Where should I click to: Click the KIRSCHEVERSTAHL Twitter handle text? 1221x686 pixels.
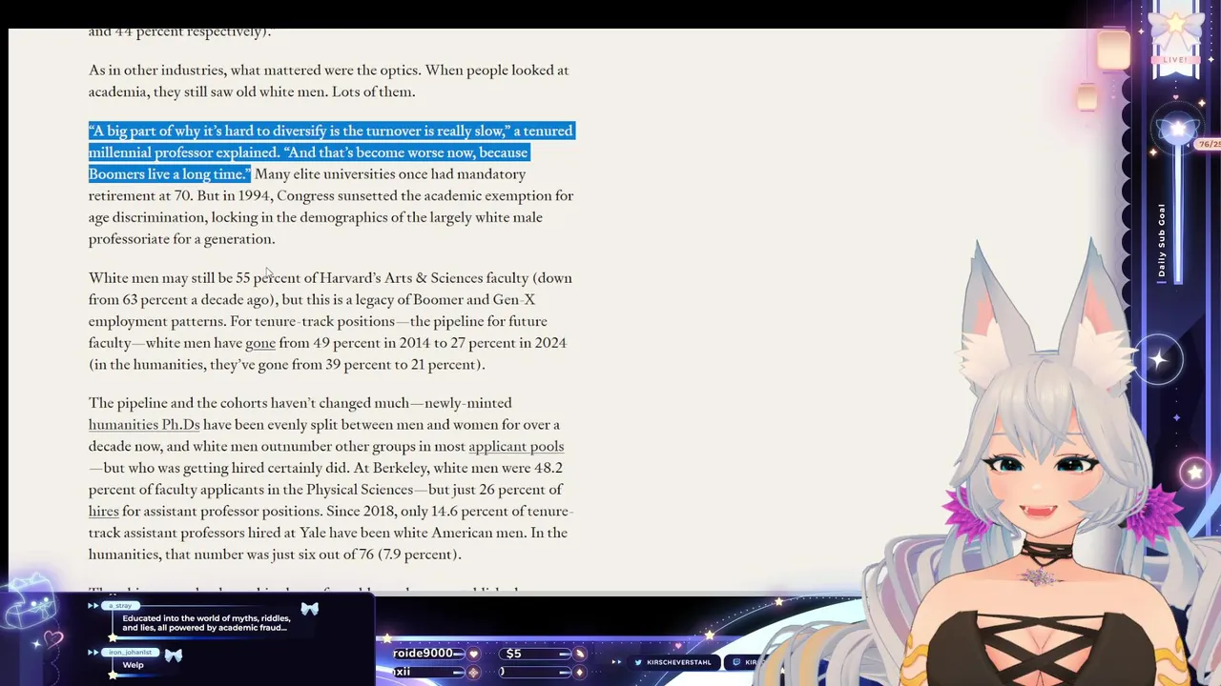tap(678, 662)
